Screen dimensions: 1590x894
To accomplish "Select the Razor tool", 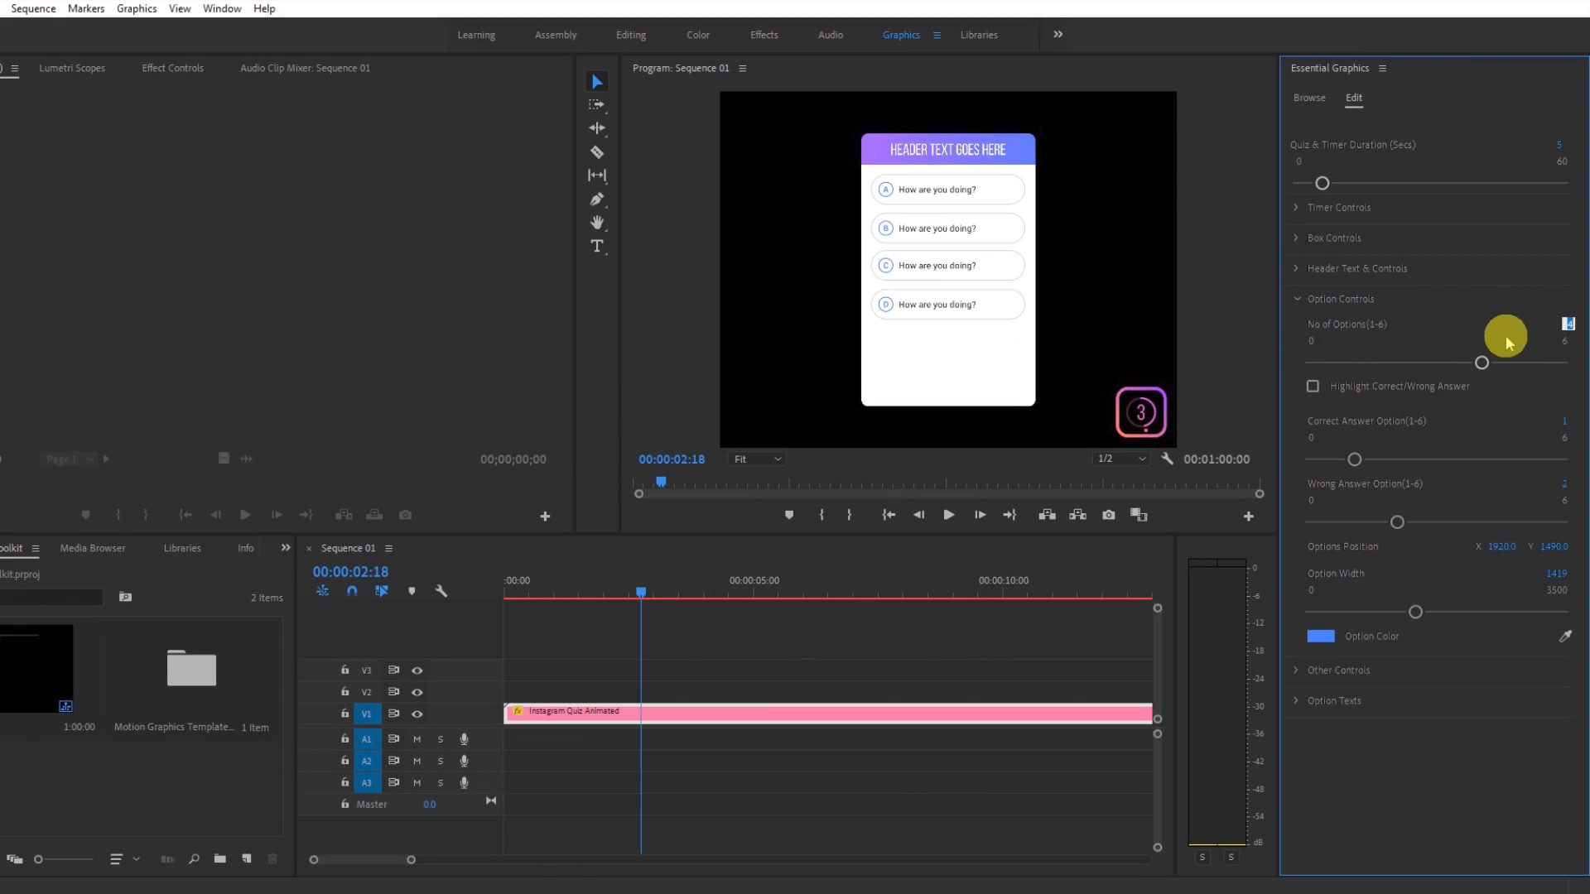I will point(596,152).
